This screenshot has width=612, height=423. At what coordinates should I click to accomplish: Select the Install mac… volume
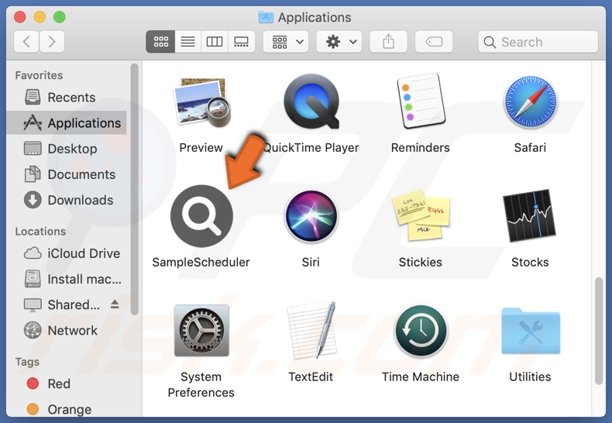[x=67, y=279]
